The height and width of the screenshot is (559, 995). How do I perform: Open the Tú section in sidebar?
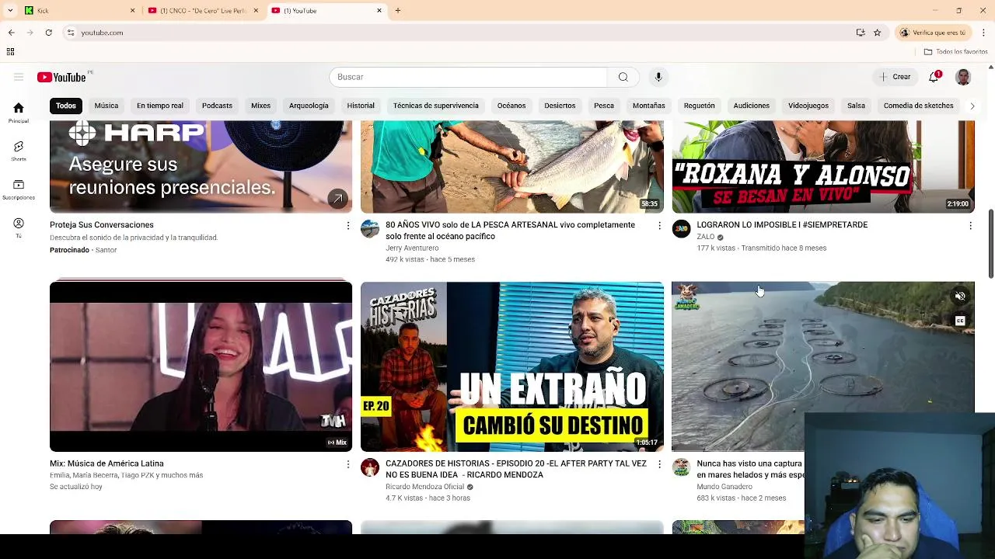[x=19, y=227]
